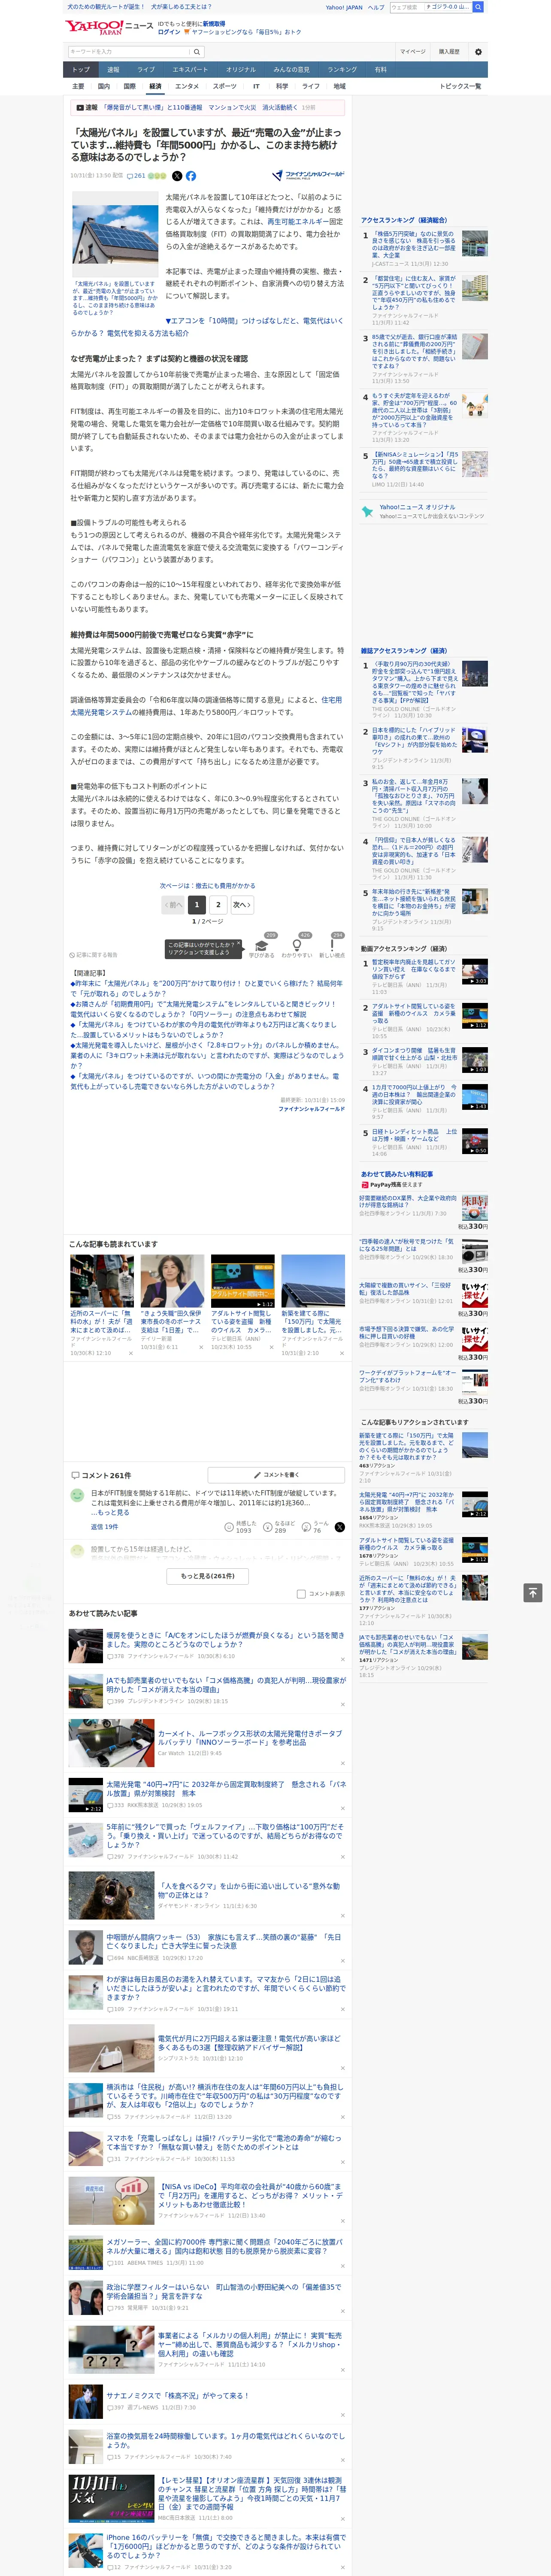
Task: Share article on Facebook icon
Action: point(191,176)
